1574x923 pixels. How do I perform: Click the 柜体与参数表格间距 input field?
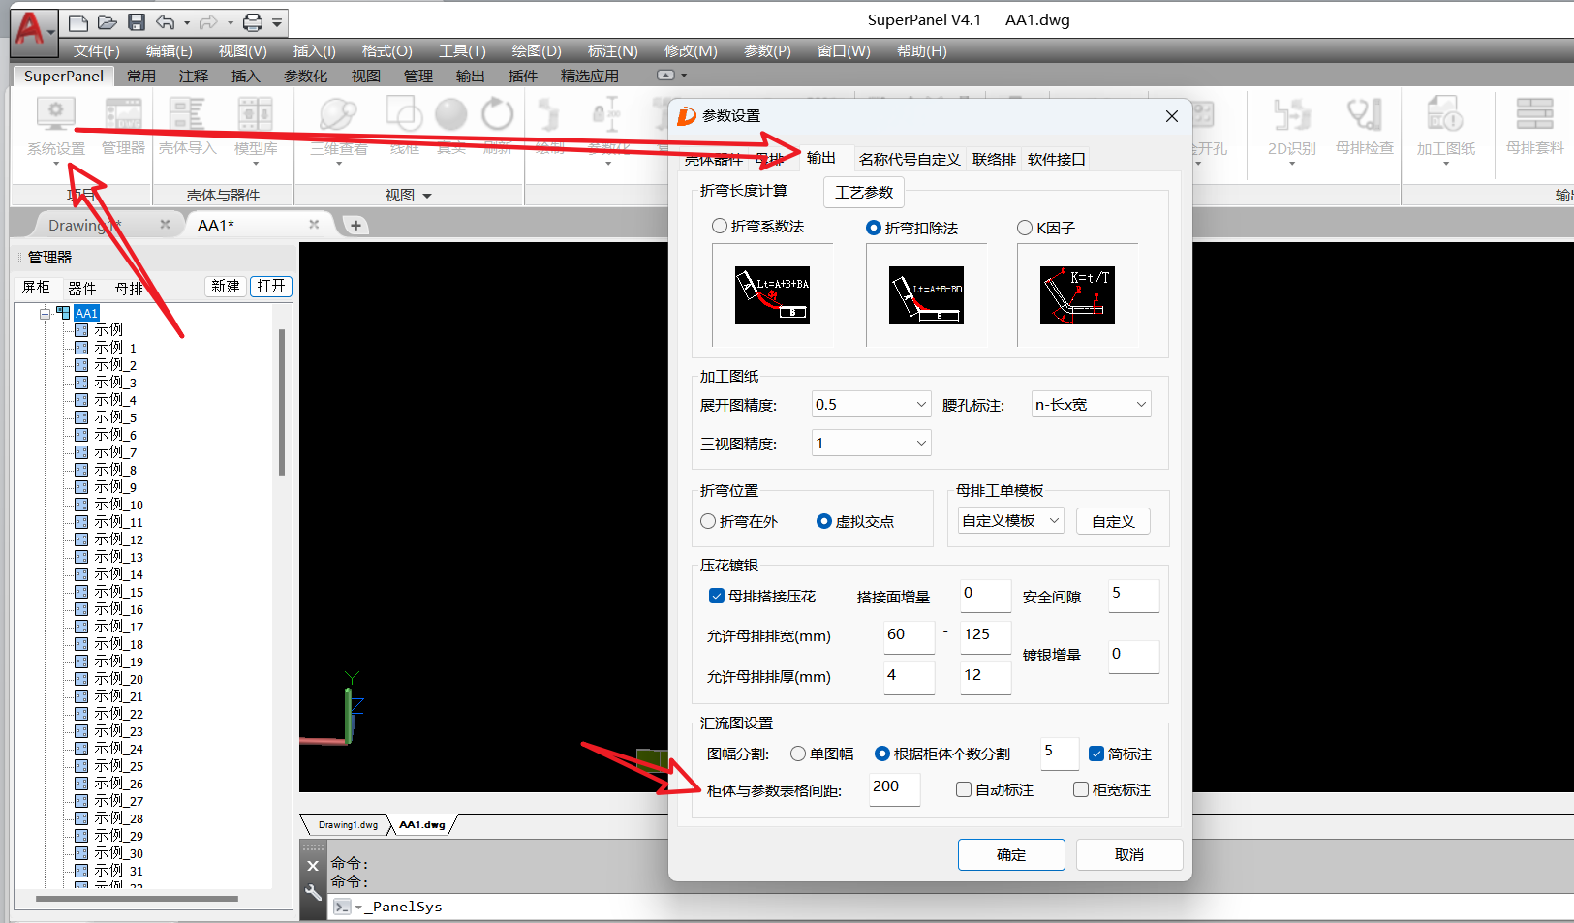coord(894,787)
